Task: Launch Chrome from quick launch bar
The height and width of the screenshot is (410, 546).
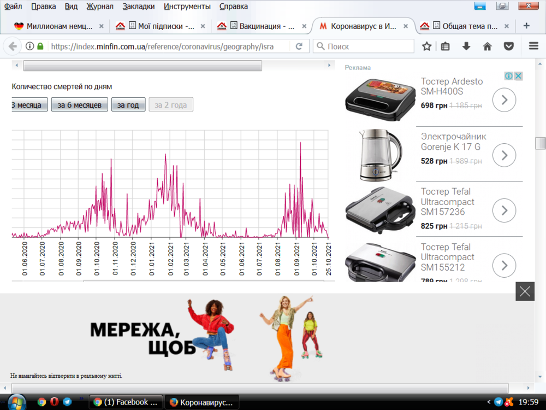Action: point(42,402)
